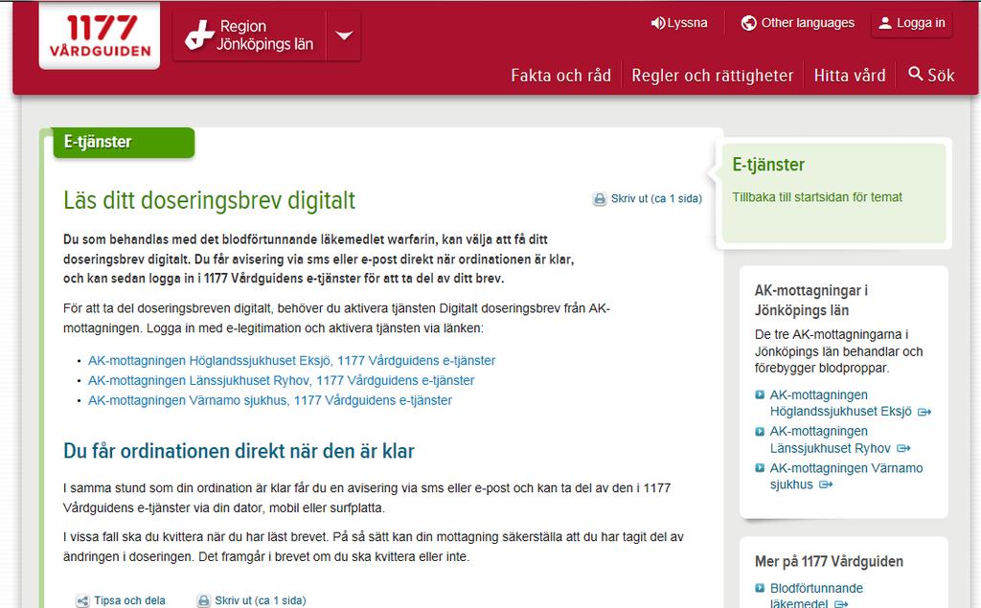Open Värnamo sjukhus e-tjänster link in body
The width and height of the screenshot is (981, 608).
269,400
